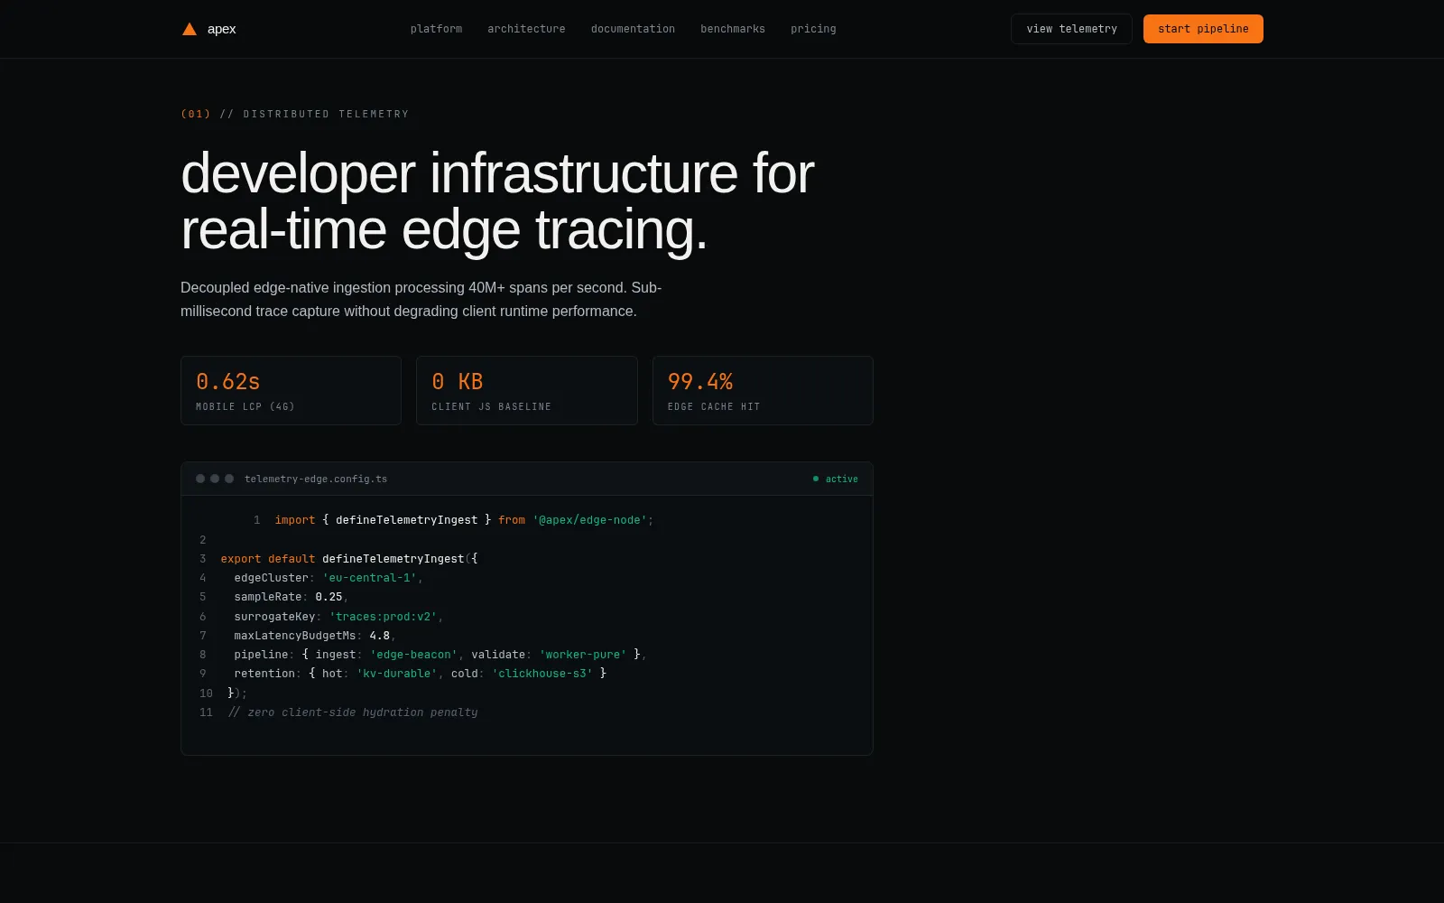Click the 'traces:prod:v2' surrogateKey value
1444x903 pixels.
click(x=384, y=617)
